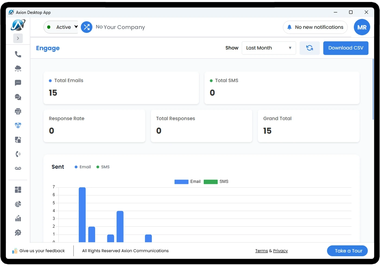Open the Terms link
Viewport: 380px width, 266px height.
coord(261,251)
